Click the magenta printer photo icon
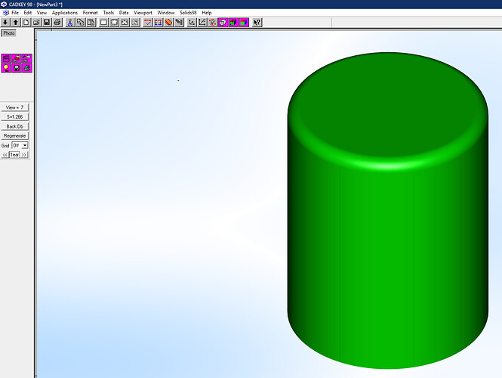Image resolution: width=502 pixels, height=378 pixels. (x=27, y=68)
